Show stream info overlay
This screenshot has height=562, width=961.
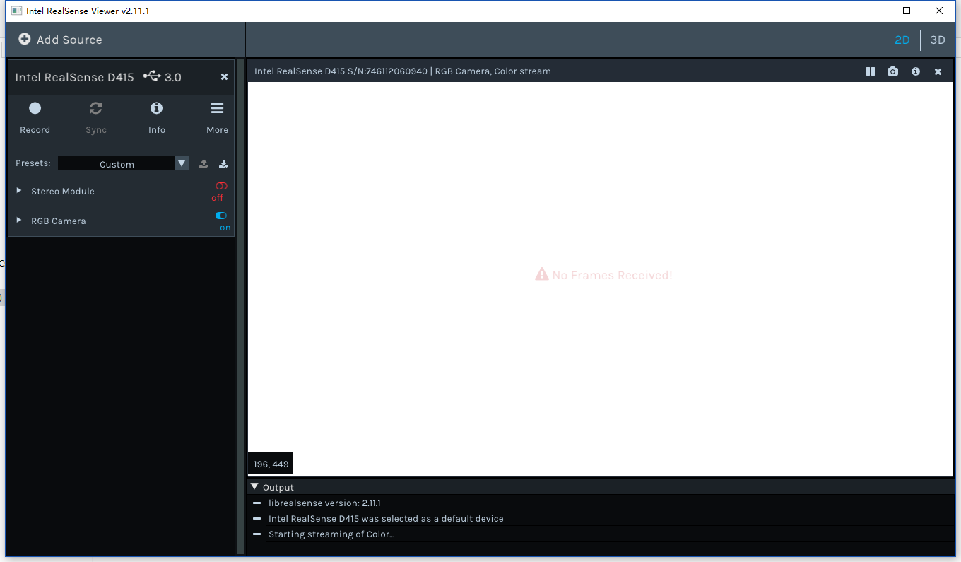[915, 71]
